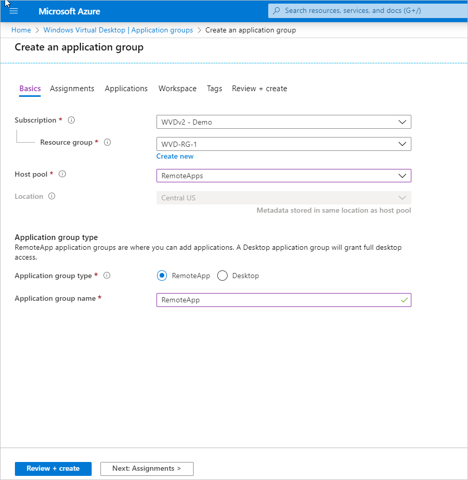Open the hamburger portal menu
The width and height of the screenshot is (468, 480).
14,11
